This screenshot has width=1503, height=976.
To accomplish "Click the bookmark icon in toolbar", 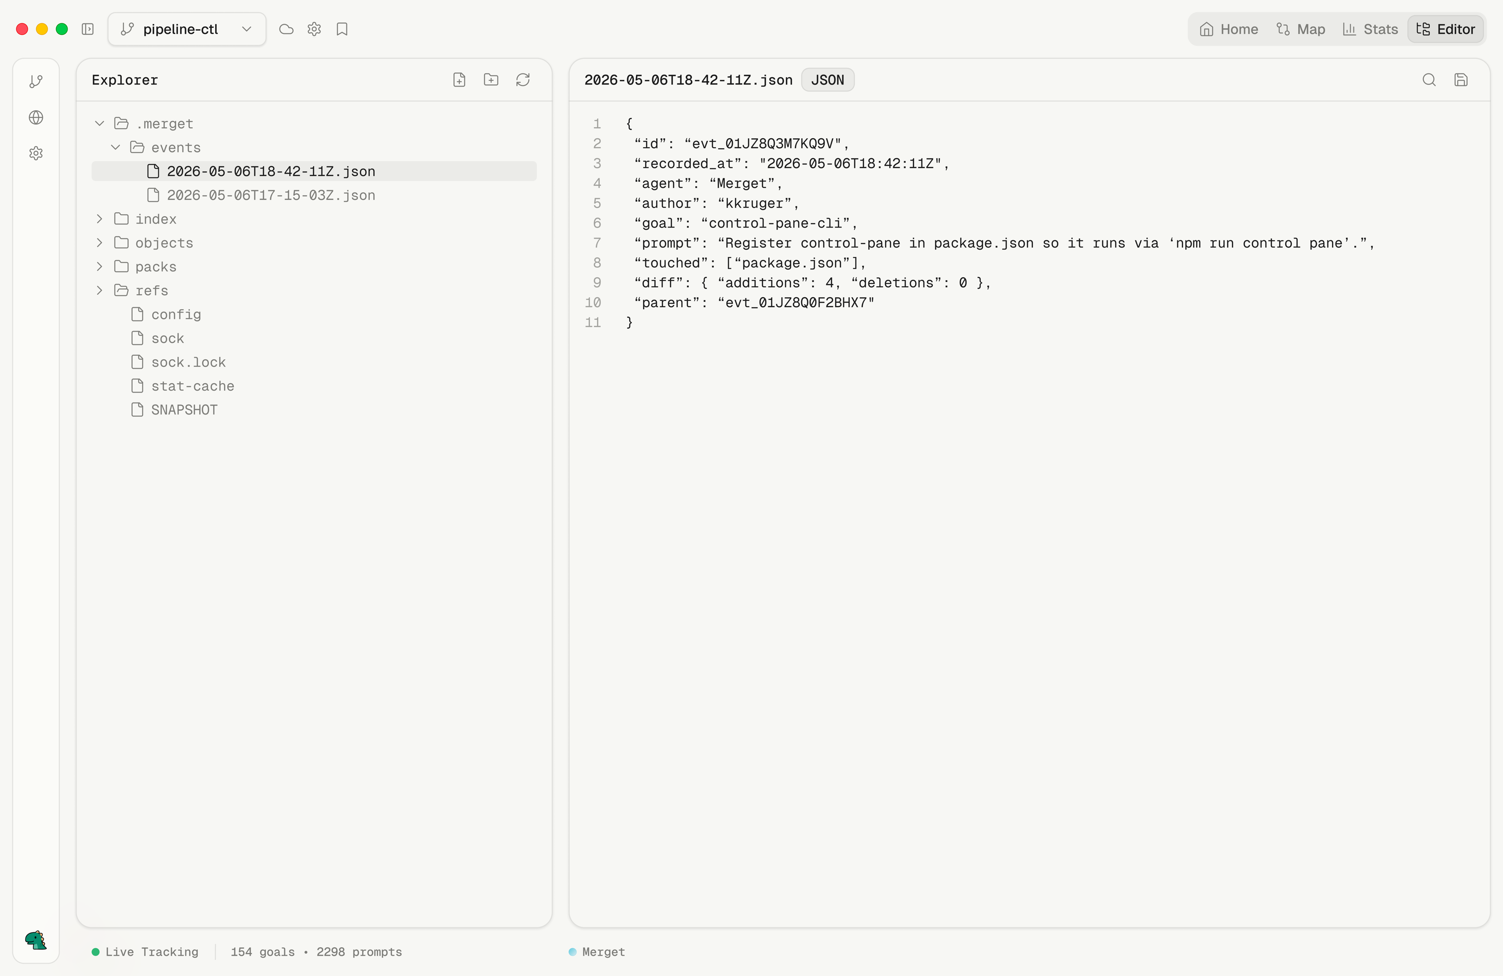I will (341, 29).
